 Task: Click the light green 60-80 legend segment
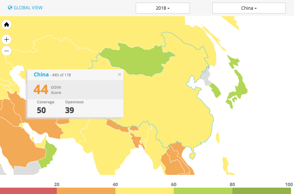pos(203,191)
